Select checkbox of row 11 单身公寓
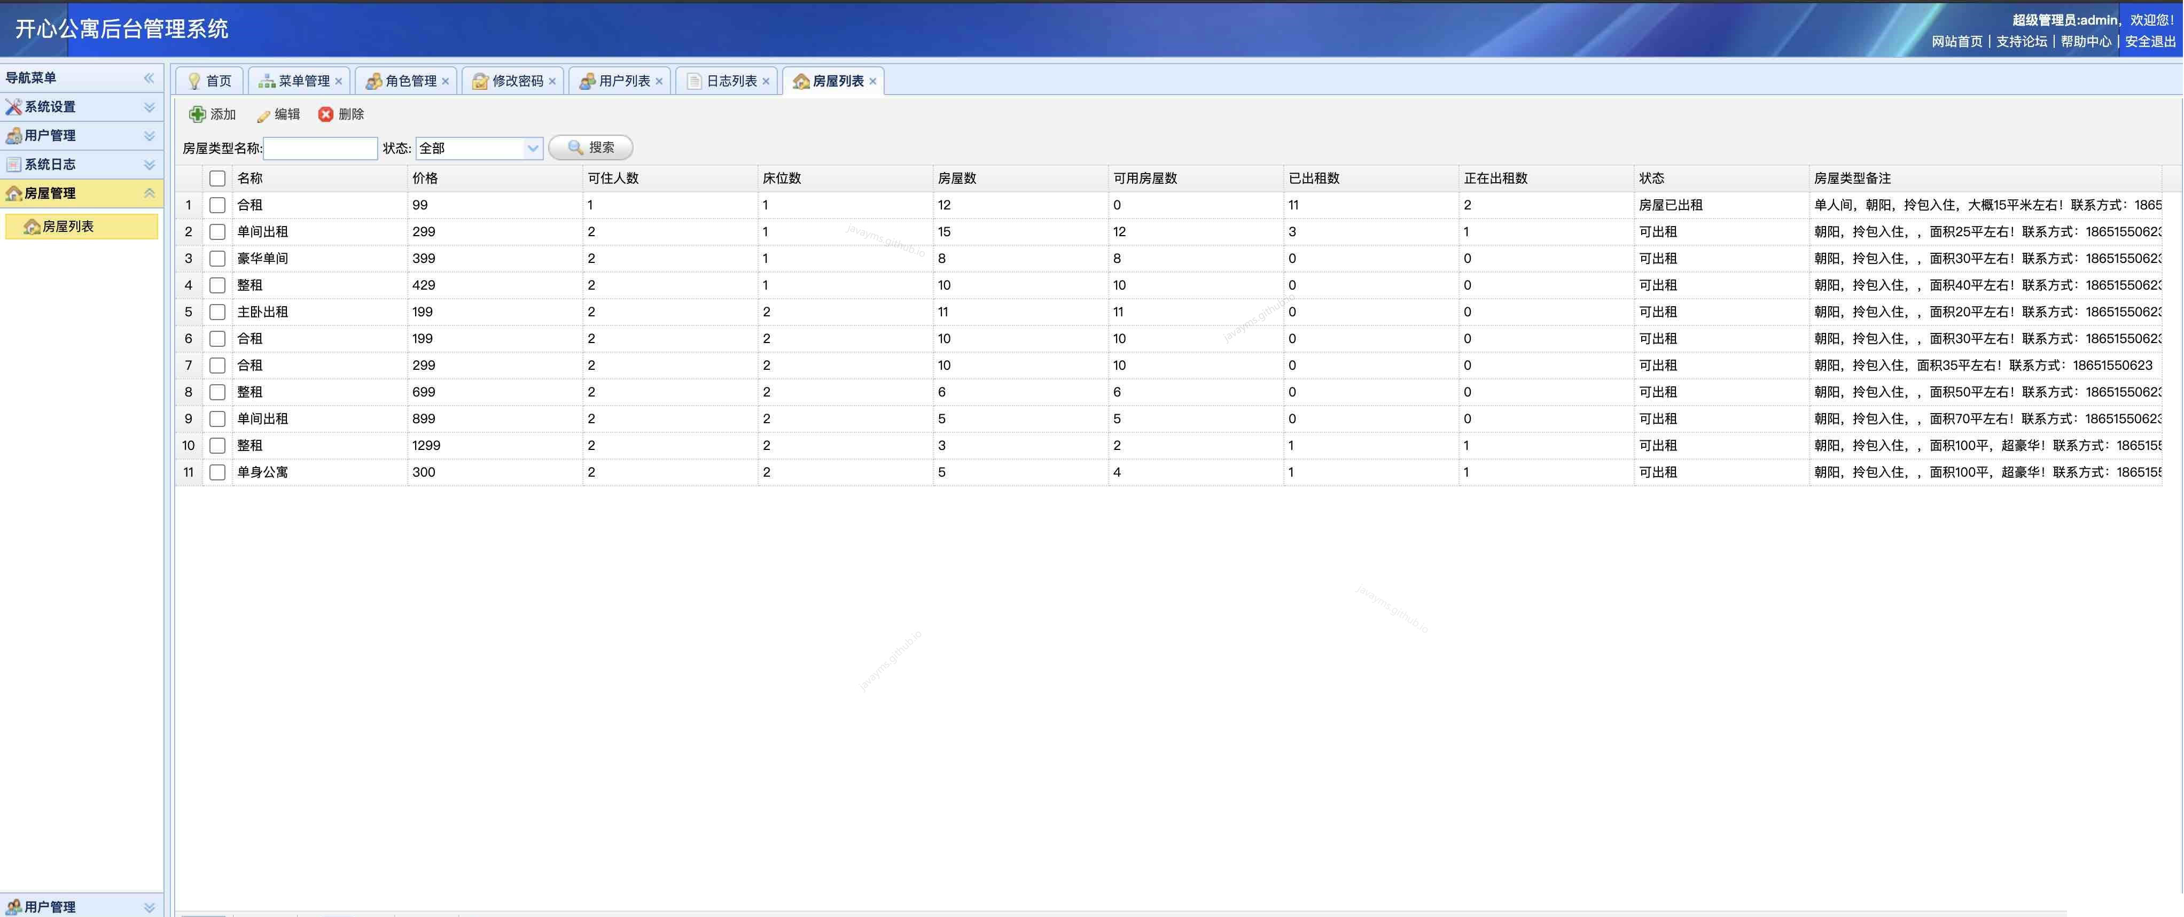The height and width of the screenshot is (917, 2184). click(217, 472)
